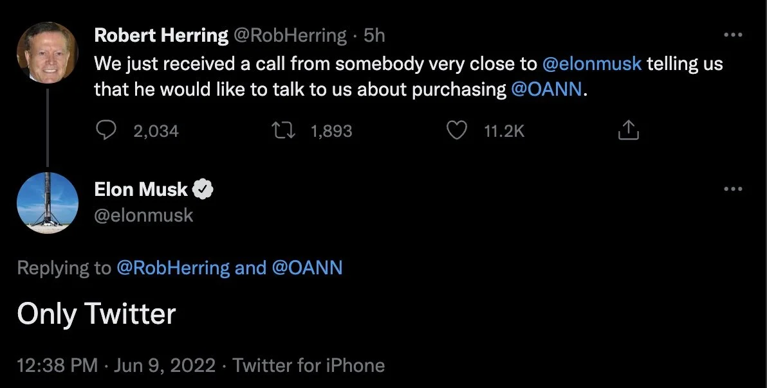The width and height of the screenshot is (767, 388).
Task: Click the @OANN link in the Replying to line
Action: (308, 268)
